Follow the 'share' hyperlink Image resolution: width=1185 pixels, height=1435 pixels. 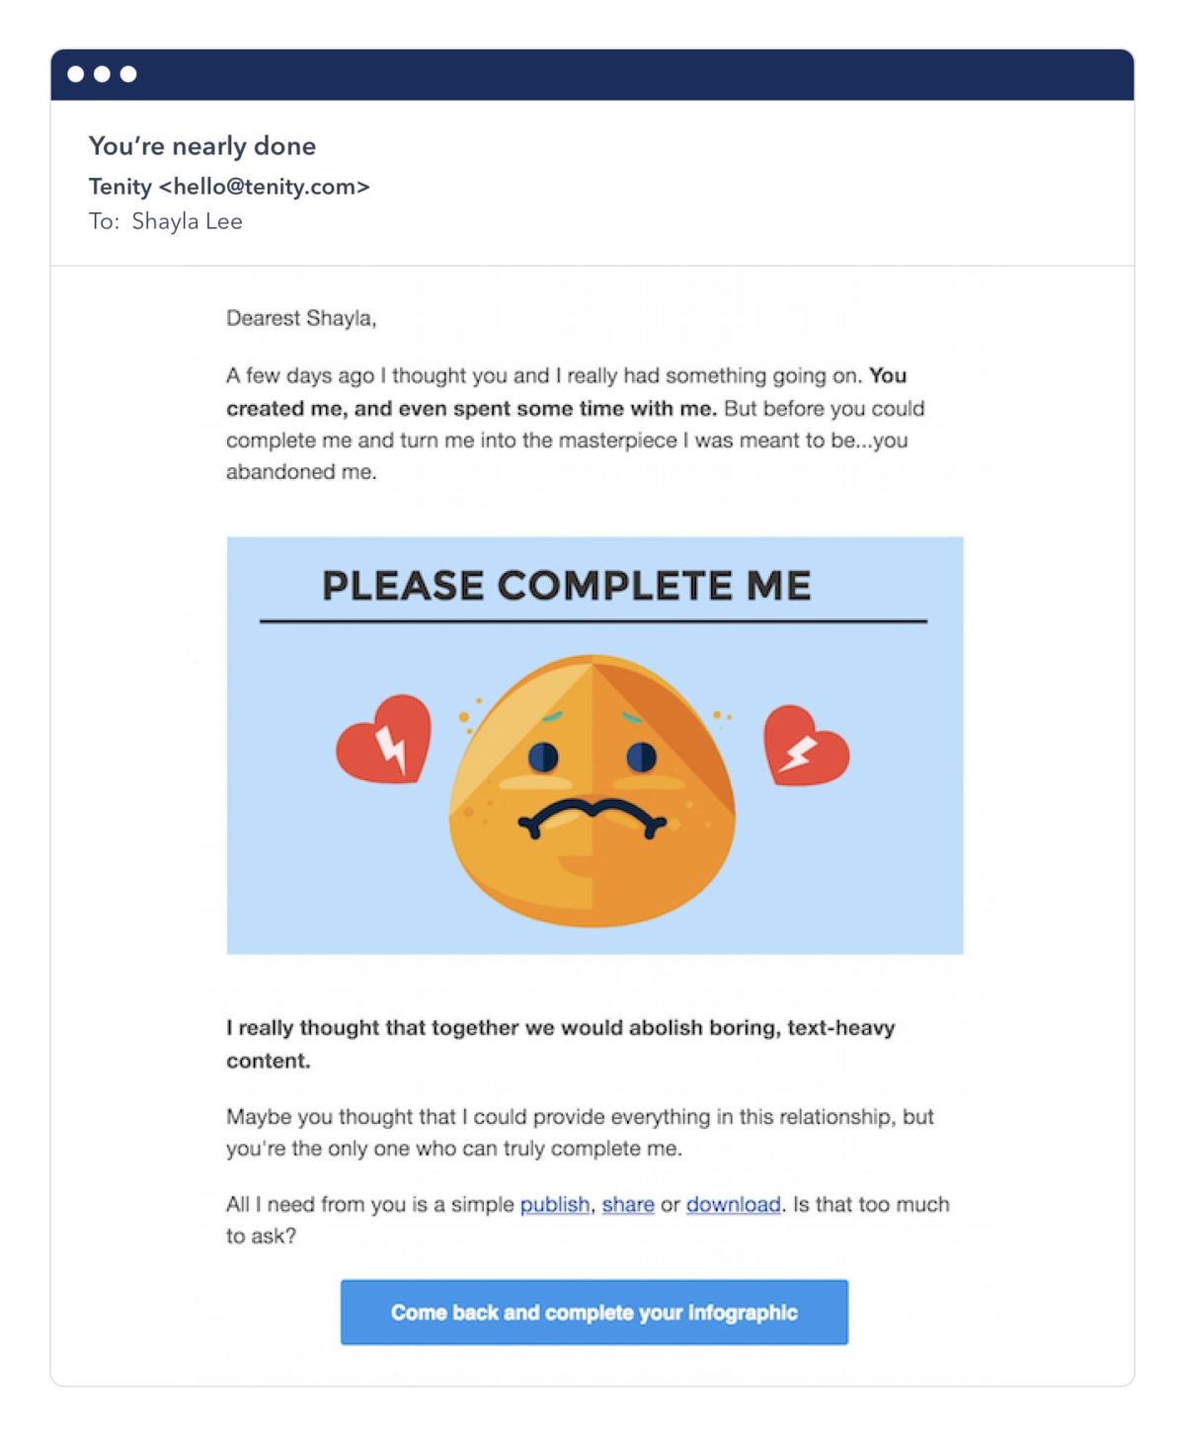pos(628,1204)
